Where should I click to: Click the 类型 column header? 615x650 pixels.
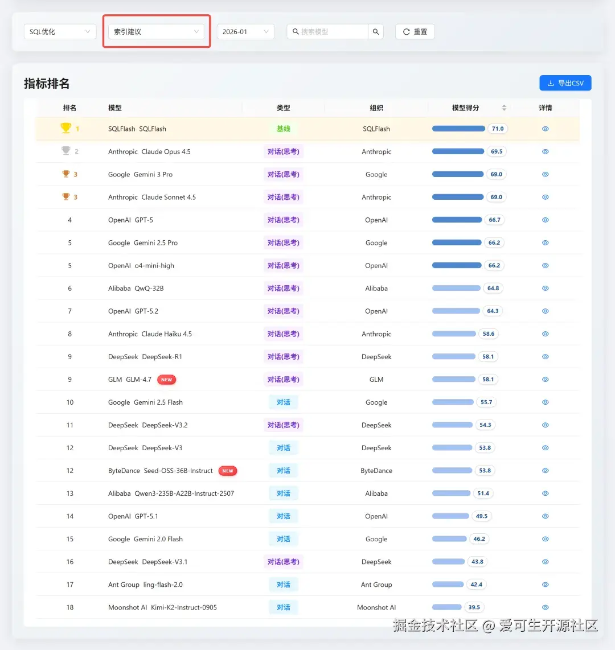point(283,108)
